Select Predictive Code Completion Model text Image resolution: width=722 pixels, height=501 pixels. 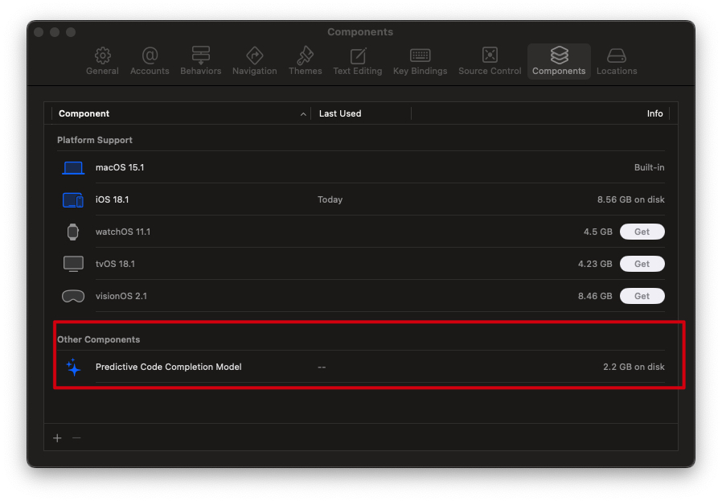pyautogui.click(x=169, y=367)
